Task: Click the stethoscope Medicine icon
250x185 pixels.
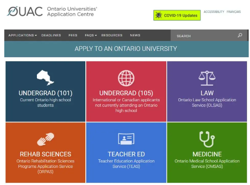Action: (x=207, y=139)
